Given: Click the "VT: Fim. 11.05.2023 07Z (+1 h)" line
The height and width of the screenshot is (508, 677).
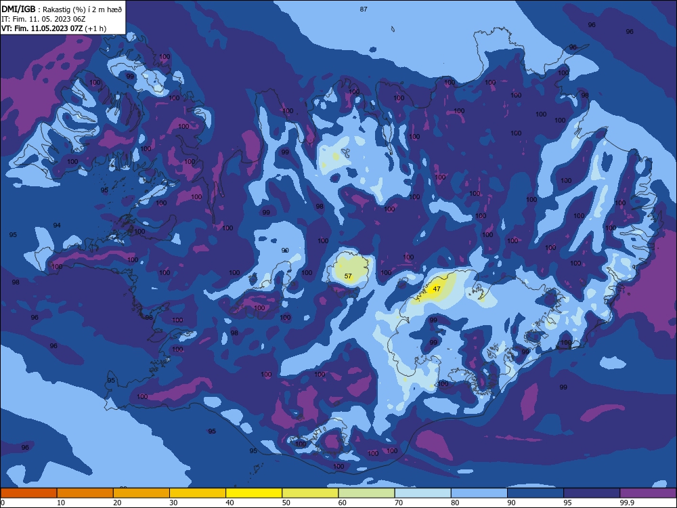Looking at the screenshot, I should pyautogui.click(x=54, y=28).
